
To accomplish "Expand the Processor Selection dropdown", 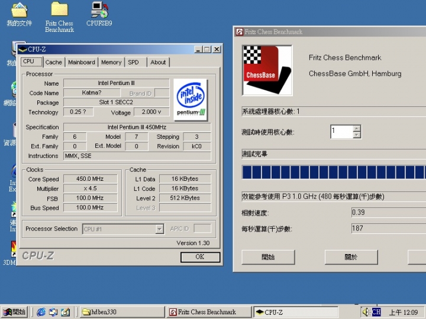I will (x=160, y=229).
